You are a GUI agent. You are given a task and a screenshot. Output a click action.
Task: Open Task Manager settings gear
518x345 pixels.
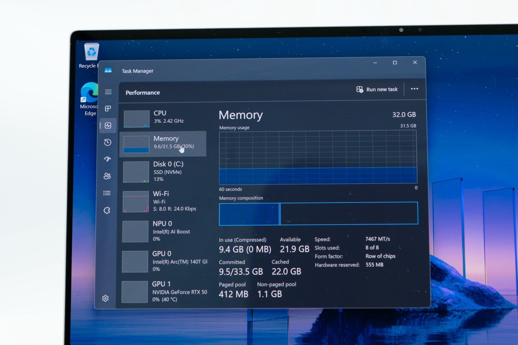tap(105, 298)
